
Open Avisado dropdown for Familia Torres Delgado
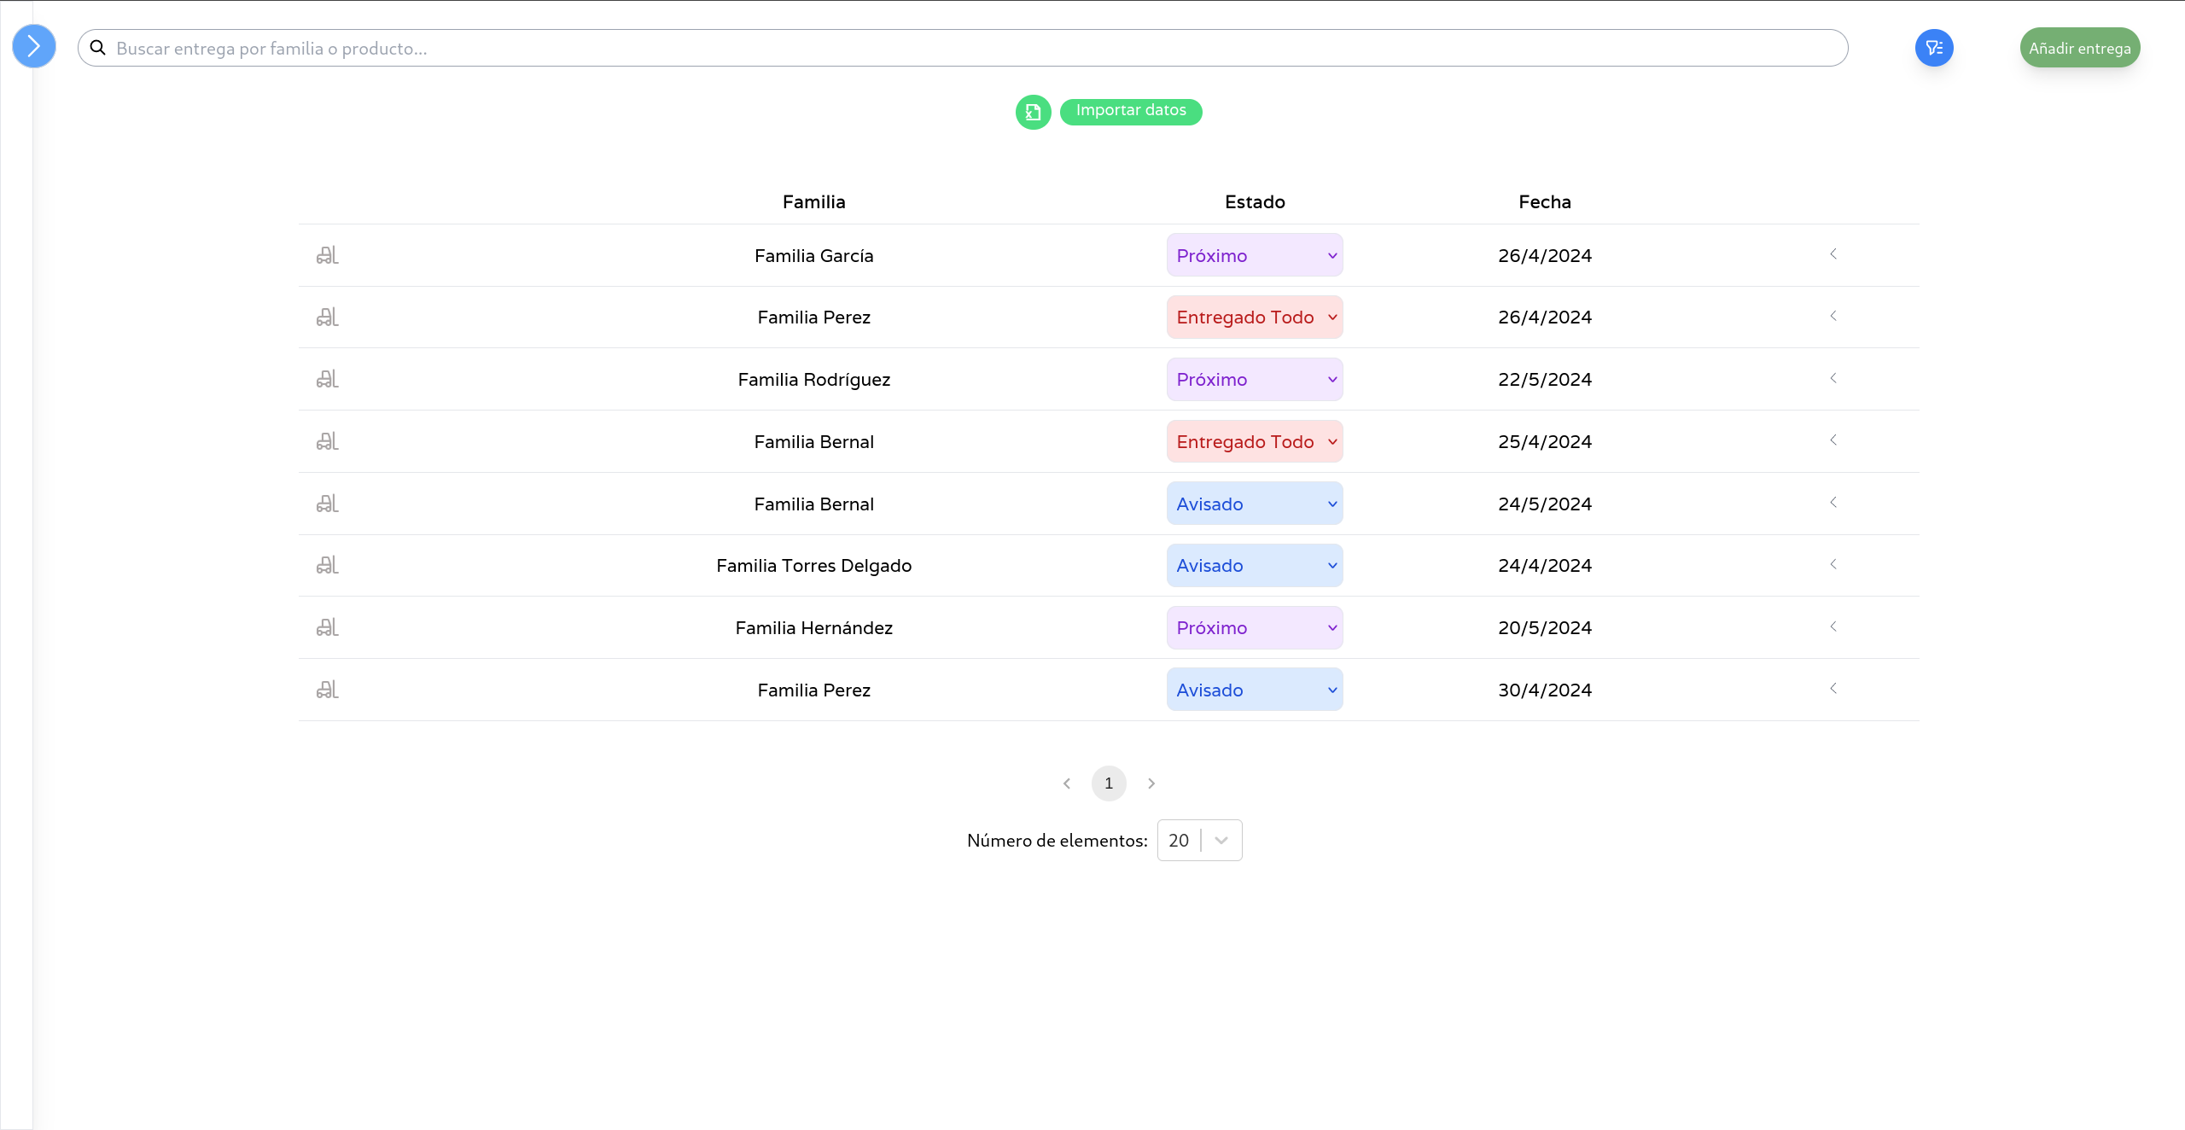(x=1254, y=565)
